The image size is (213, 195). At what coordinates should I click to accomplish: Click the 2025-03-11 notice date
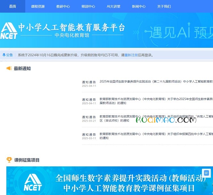pos(89,138)
